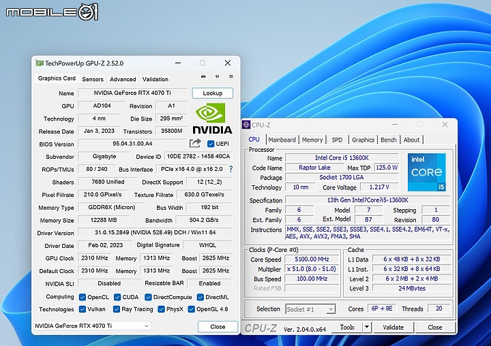491x346 pixels.
Task: Click the Memory Type value GDDR6X (Micron)
Action: [111, 207]
